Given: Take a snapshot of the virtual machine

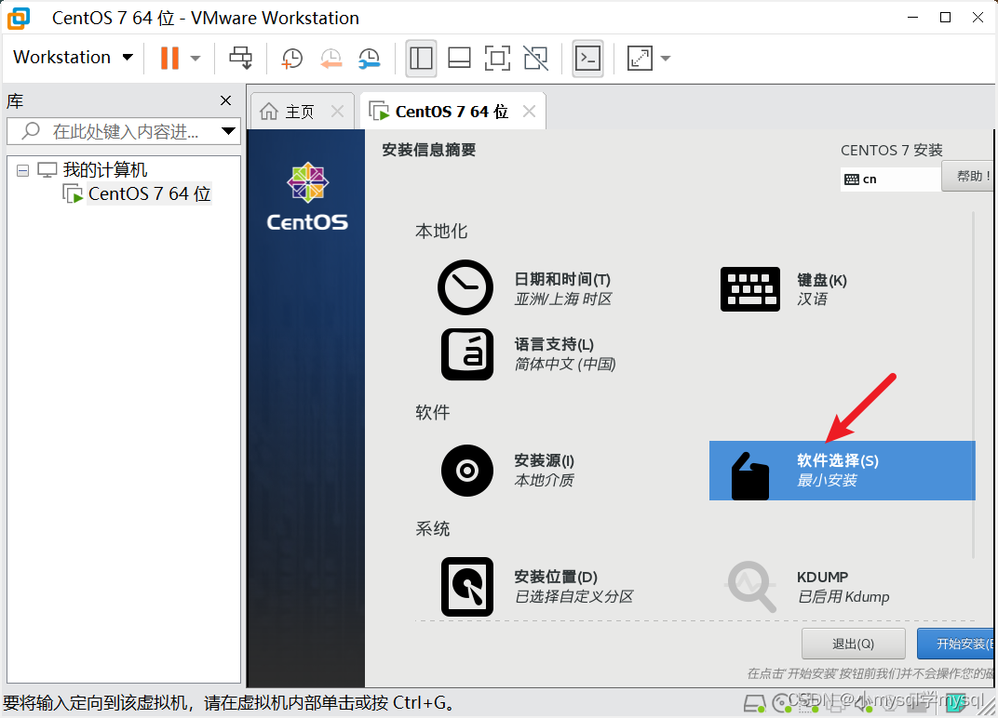Looking at the screenshot, I should pyautogui.click(x=291, y=58).
